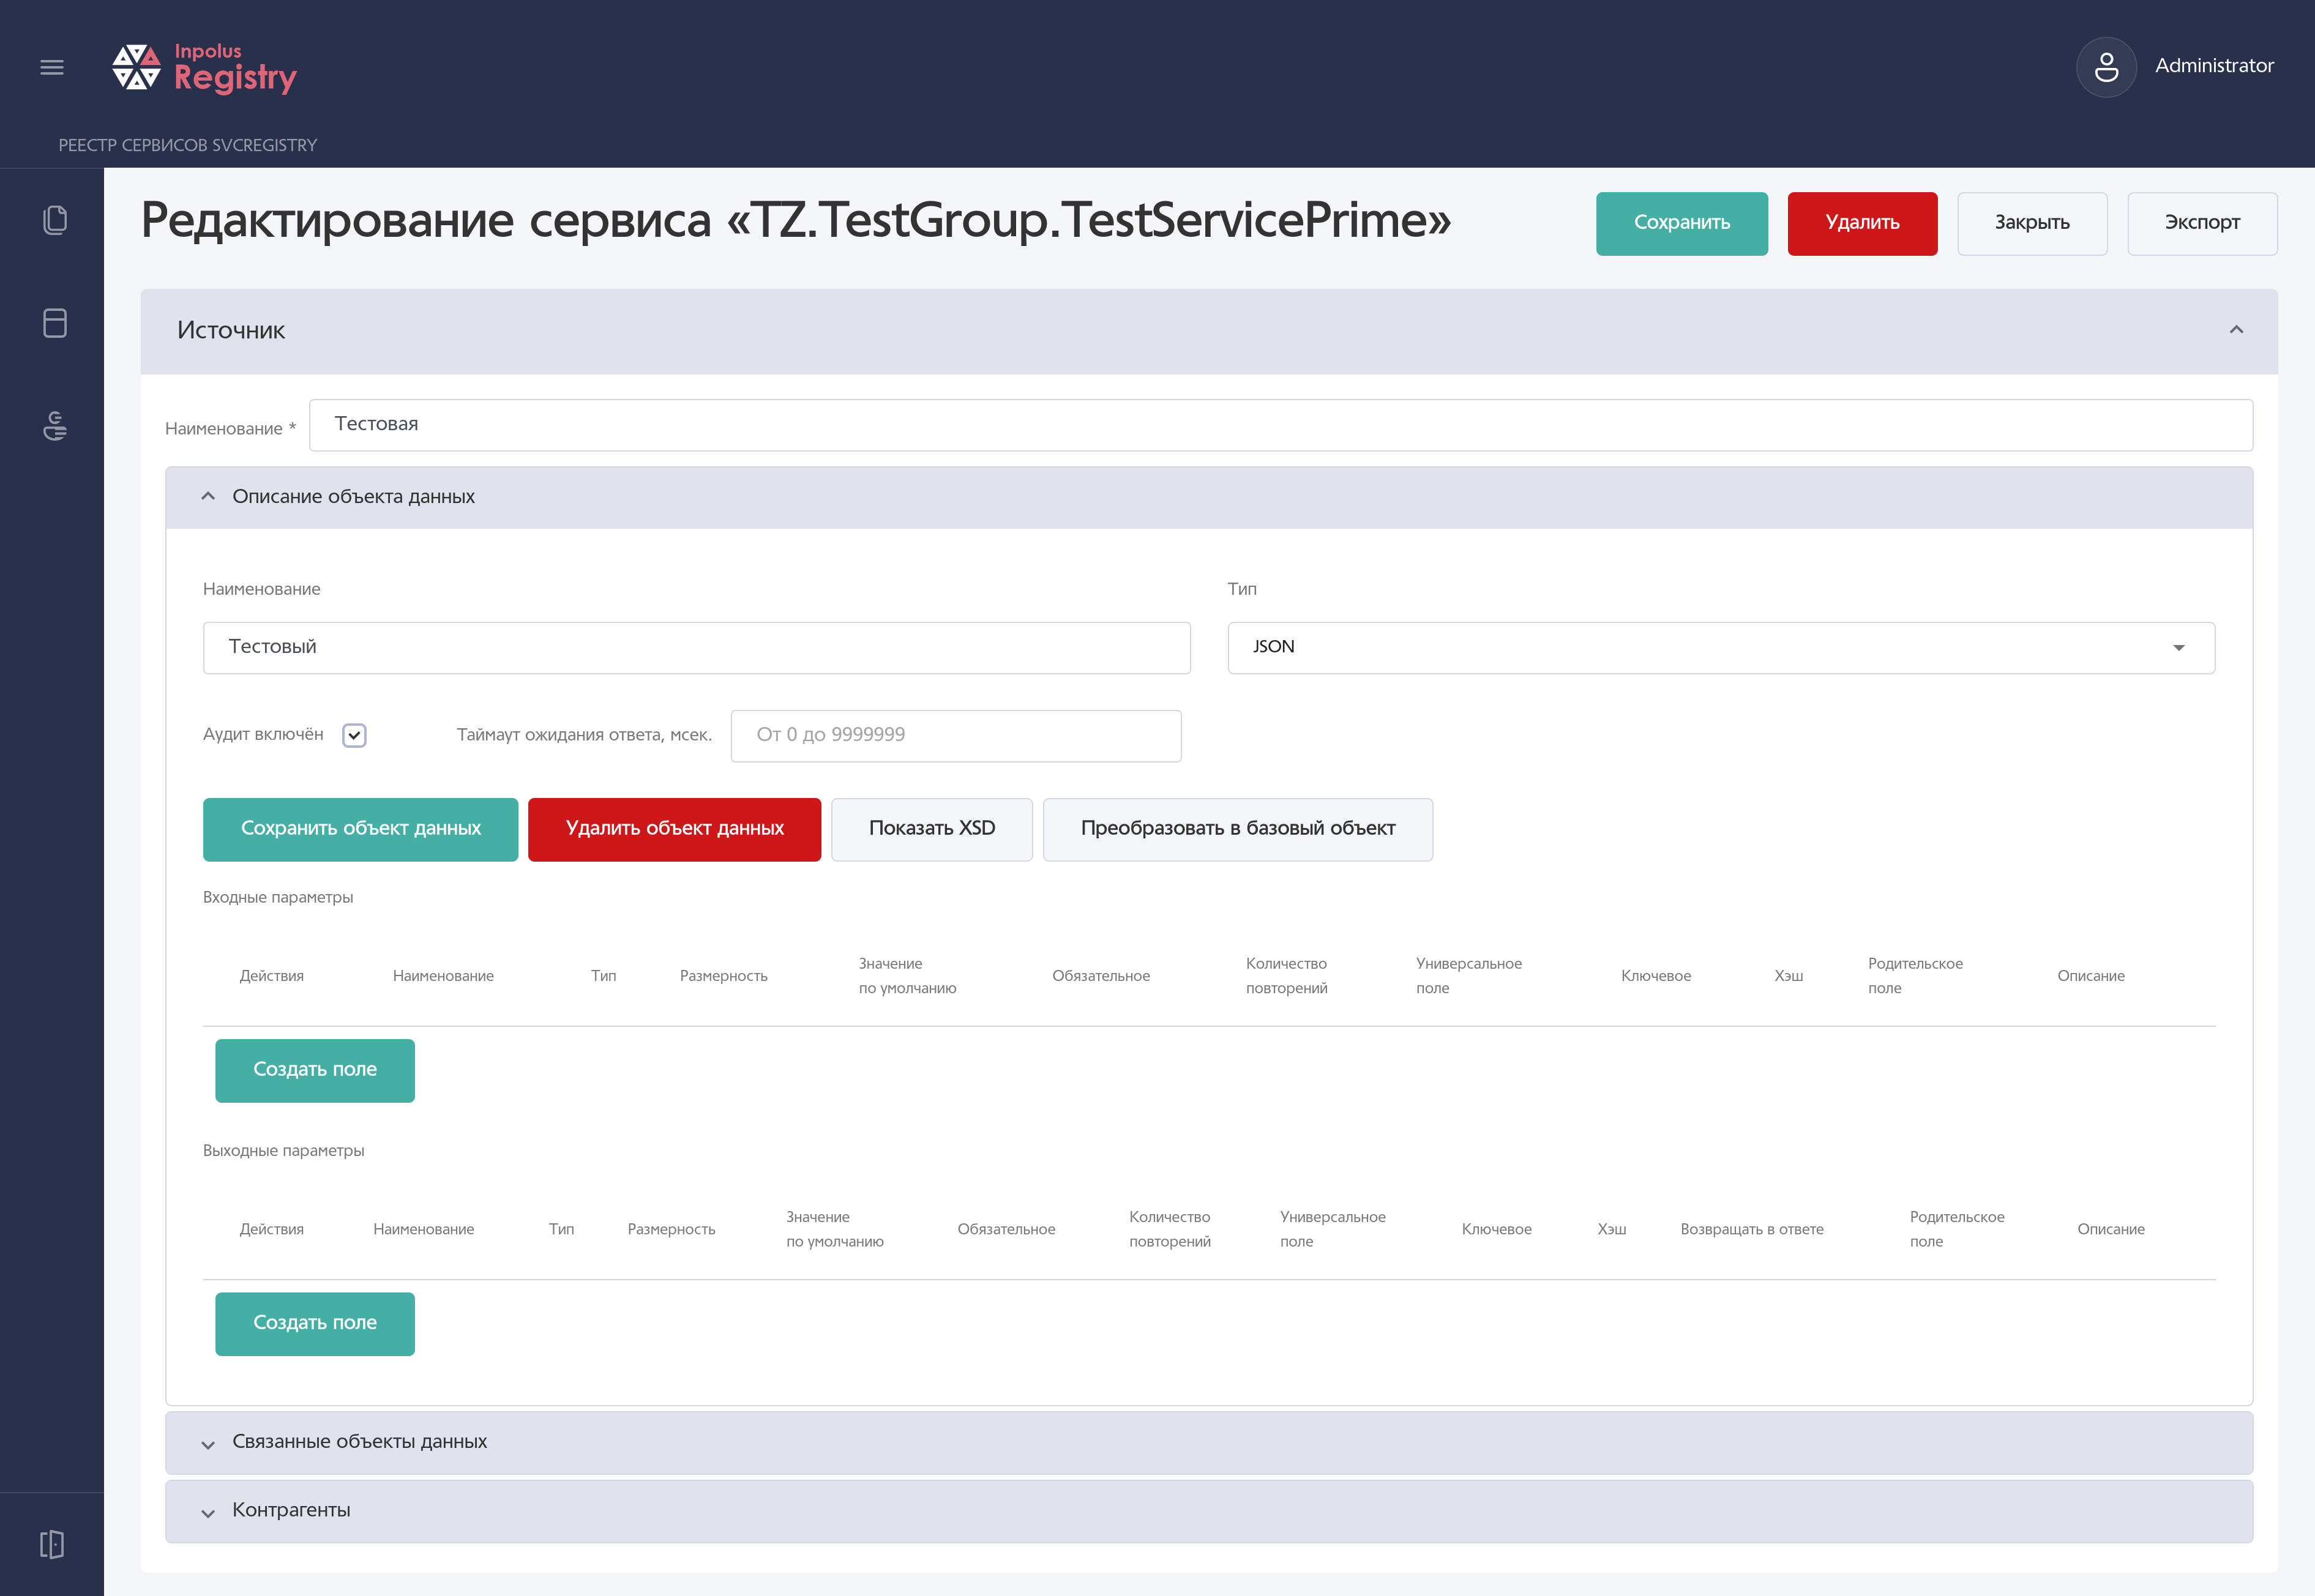Click Обязательное header in Входные параметры table
This screenshot has height=1596, width=2315.
click(1100, 976)
